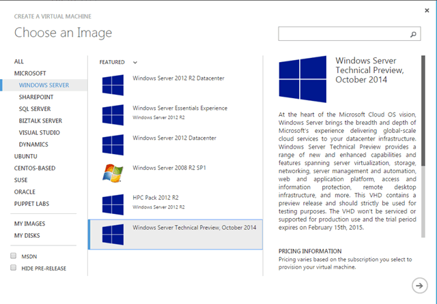The image size is (437, 304).
Task: Select the VISUAL STUDIO subcategory
Action: tap(40, 133)
